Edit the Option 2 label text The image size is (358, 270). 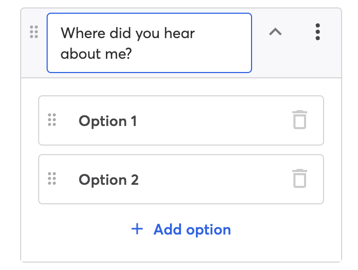[x=109, y=179]
